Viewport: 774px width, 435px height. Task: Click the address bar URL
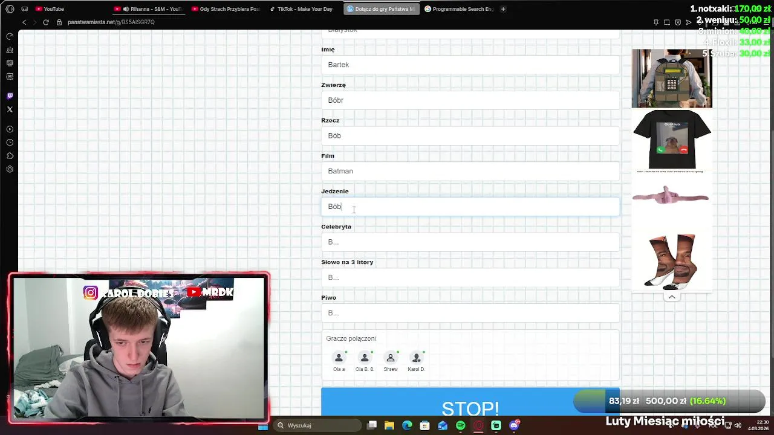pyautogui.click(x=111, y=22)
